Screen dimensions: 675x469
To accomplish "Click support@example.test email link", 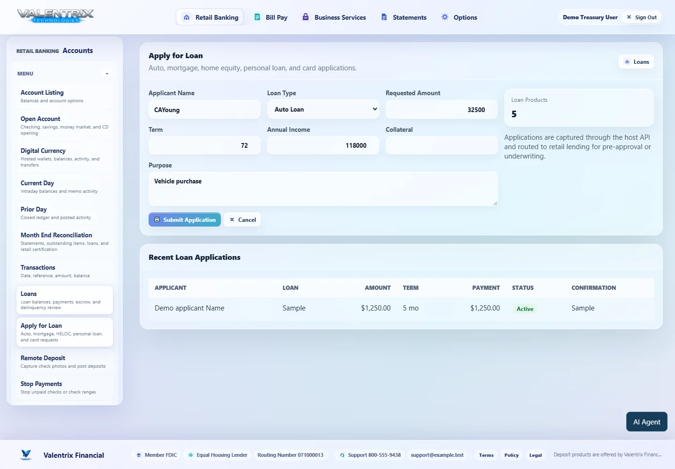I will pyautogui.click(x=437, y=455).
